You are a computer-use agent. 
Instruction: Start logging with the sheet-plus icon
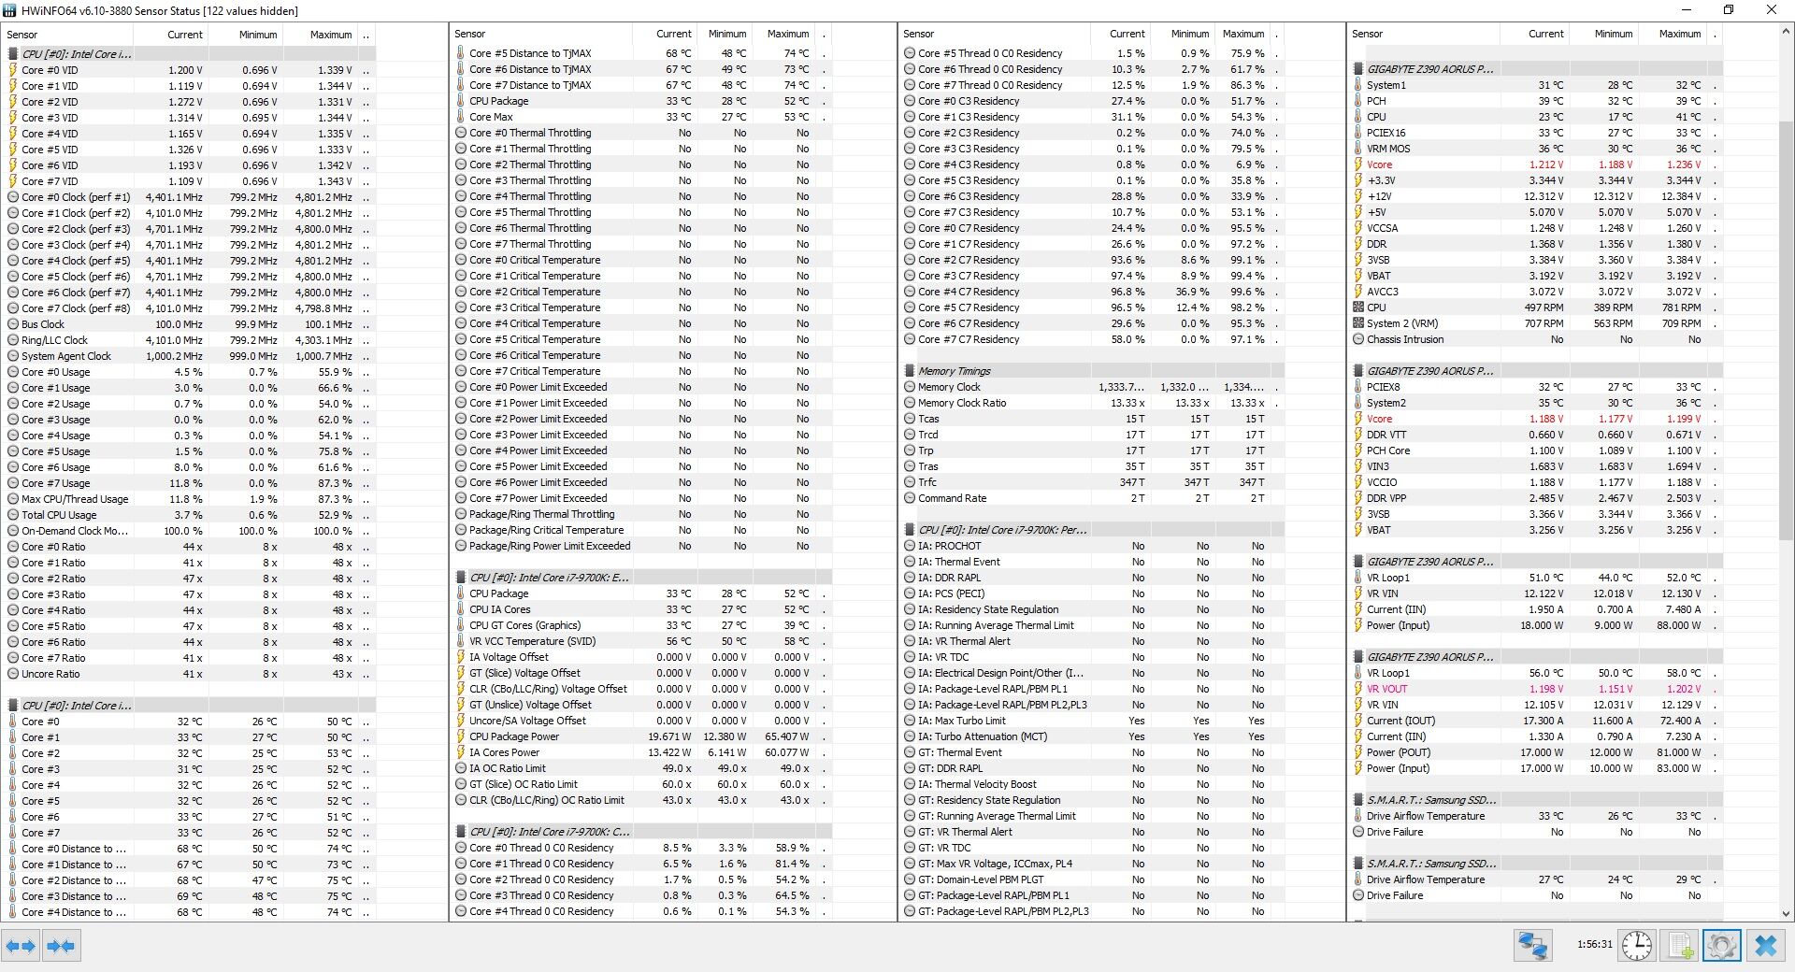(1680, 946)
